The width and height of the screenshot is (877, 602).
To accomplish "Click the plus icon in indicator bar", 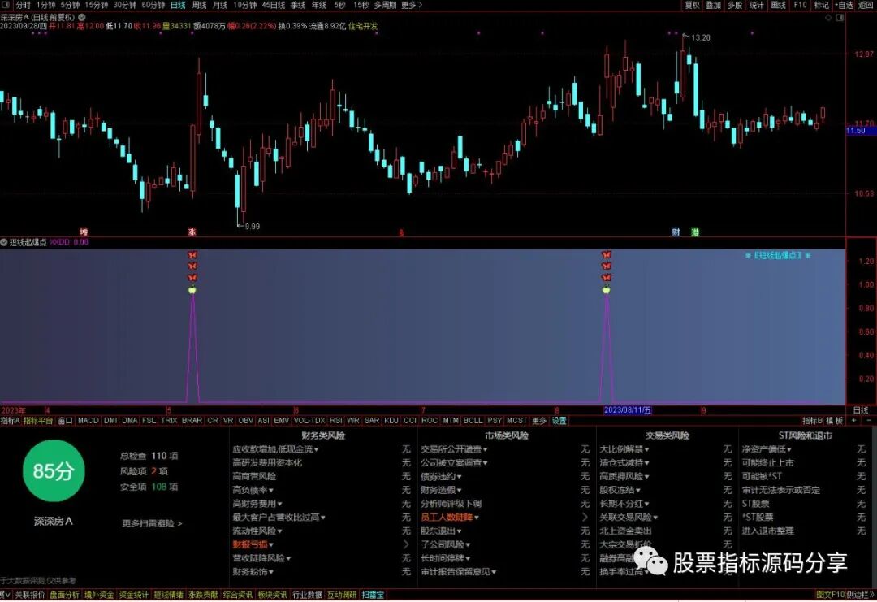I will [853, 420].
